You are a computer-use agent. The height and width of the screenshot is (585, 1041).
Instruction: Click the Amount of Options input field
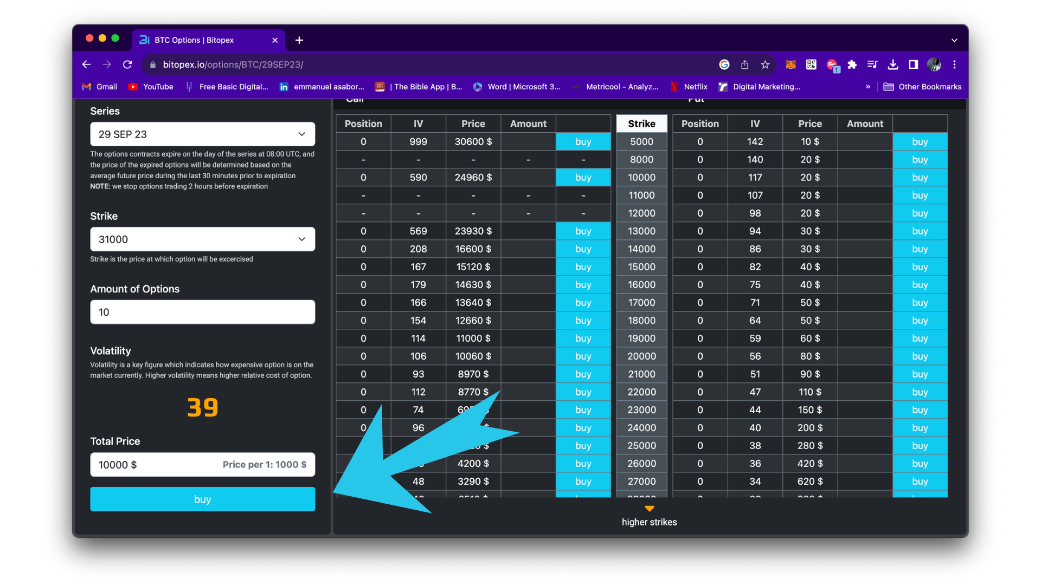pyautogui.click(x=202, y=312)
